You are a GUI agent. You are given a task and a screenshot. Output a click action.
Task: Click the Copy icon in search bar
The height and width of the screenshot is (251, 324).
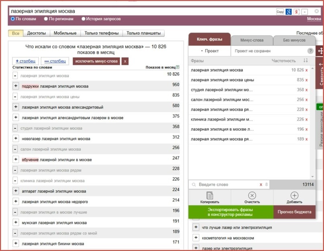coord(280,12)
